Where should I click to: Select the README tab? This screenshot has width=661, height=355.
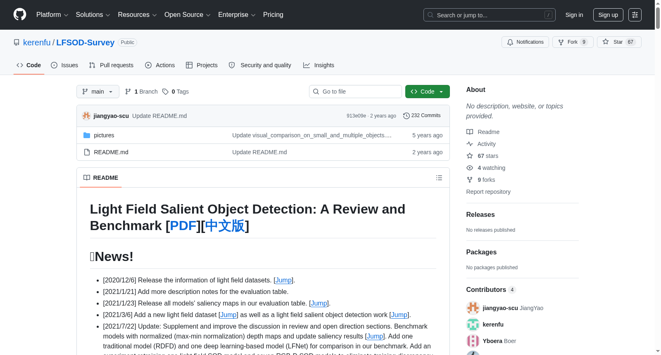coord(101,178)
